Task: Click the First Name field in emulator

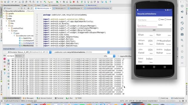Action: (x=147, y=20)
